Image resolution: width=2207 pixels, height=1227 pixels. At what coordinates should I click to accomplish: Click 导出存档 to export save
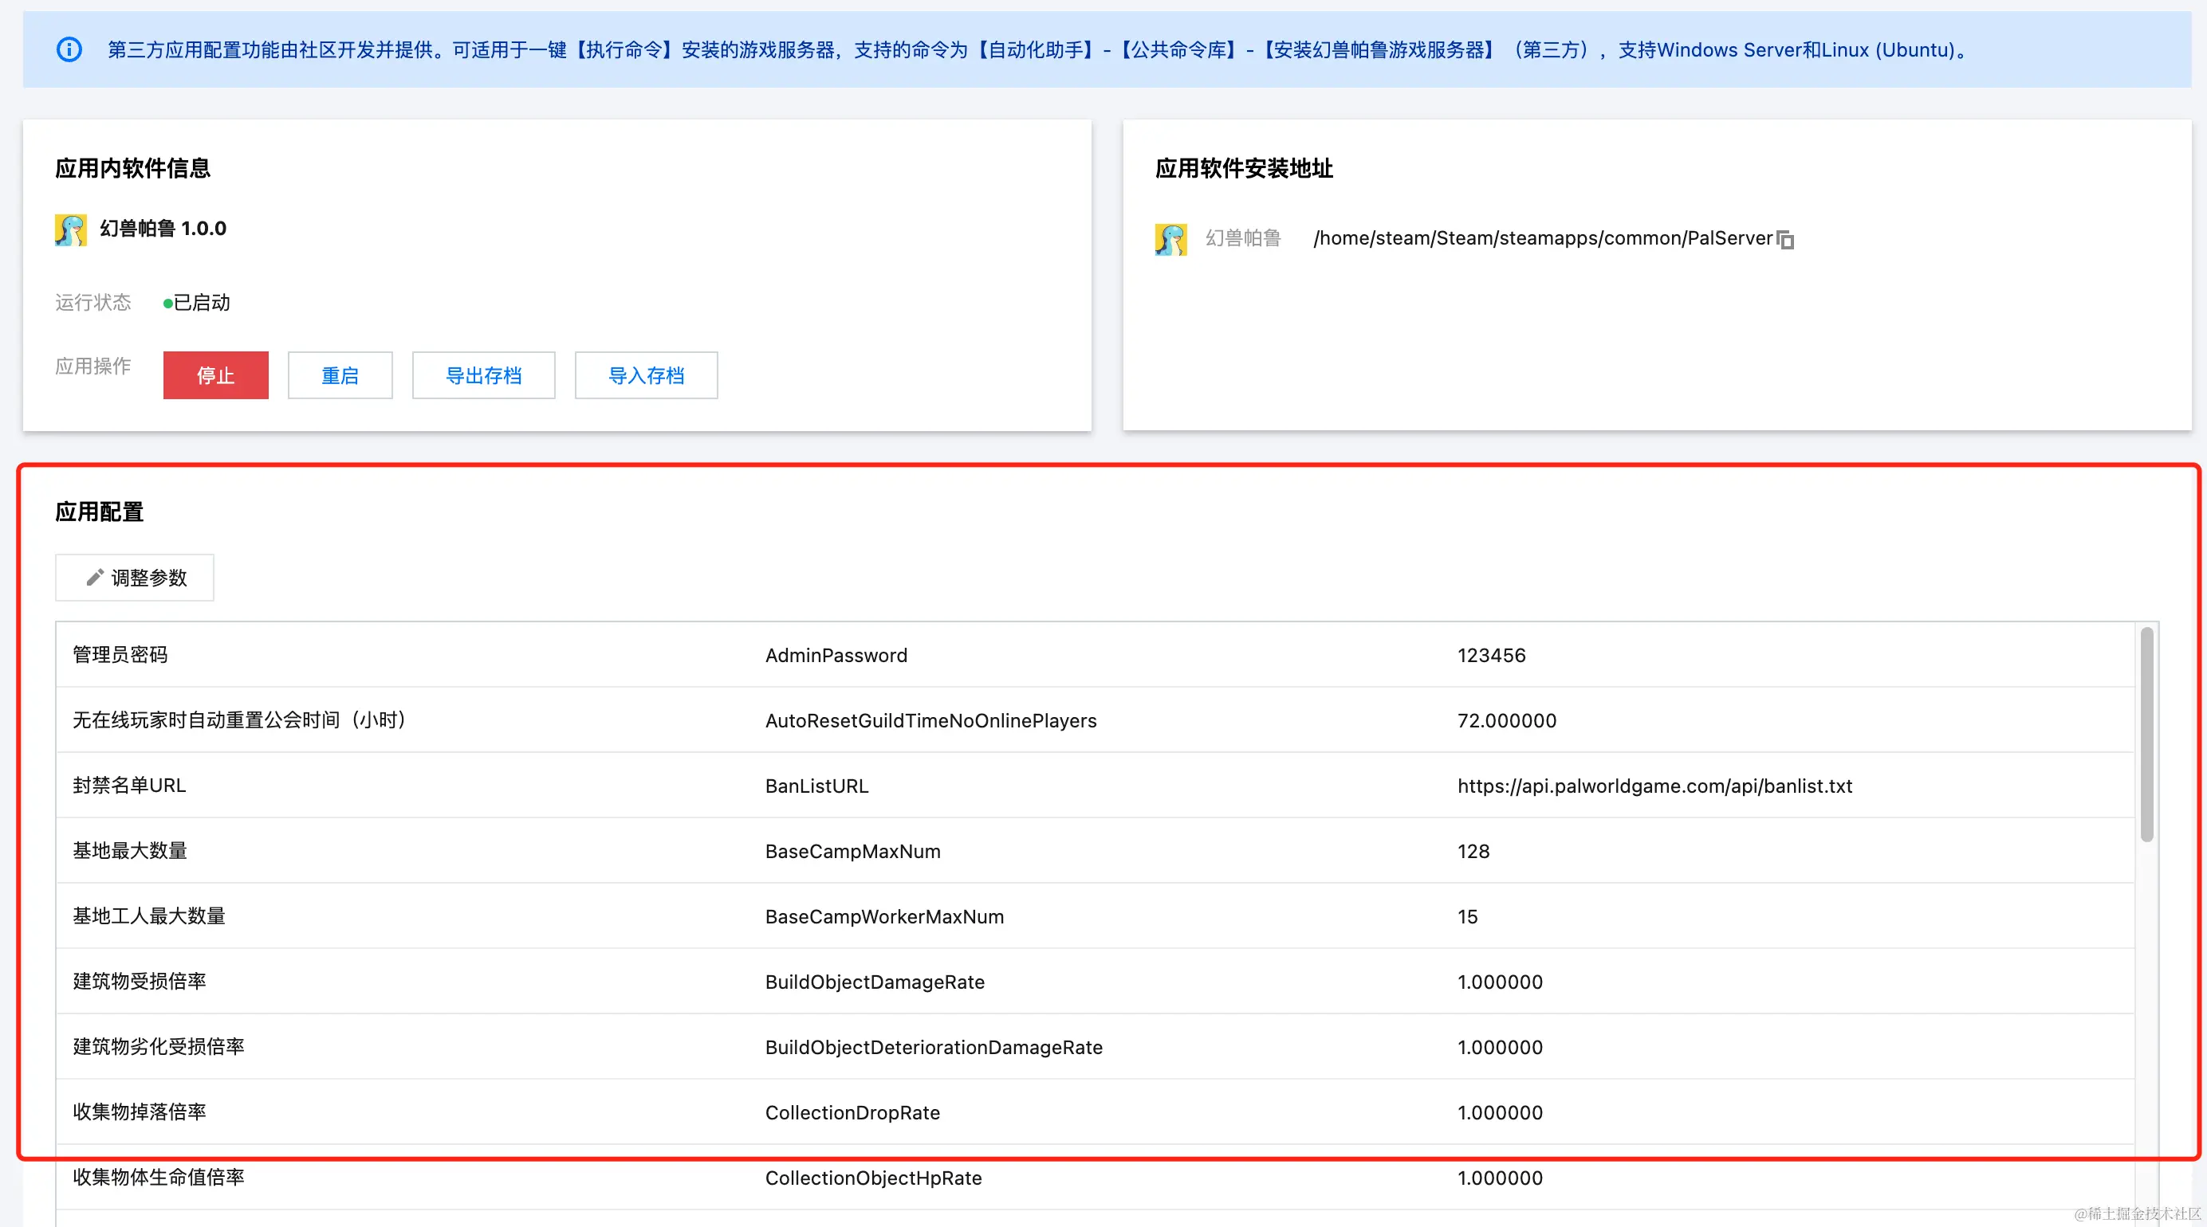[x=483, y=375]
